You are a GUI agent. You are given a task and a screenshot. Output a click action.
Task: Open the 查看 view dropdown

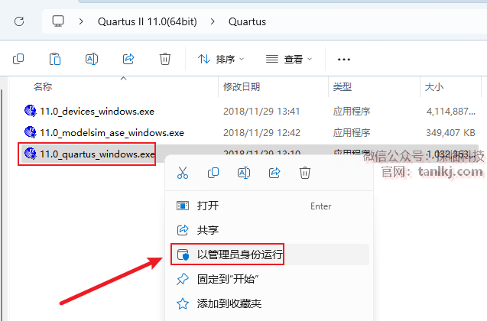pyautogui.click(x=289, y=59)
